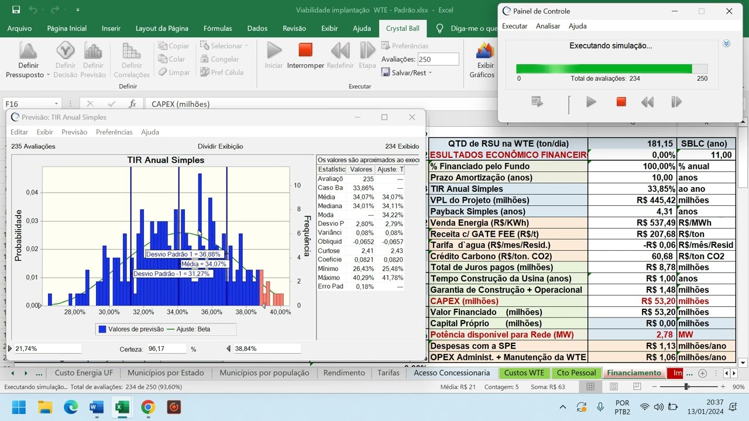Click the Avaliações input field
Viewport: 749px width, 421px height.
tap(438, 59)
